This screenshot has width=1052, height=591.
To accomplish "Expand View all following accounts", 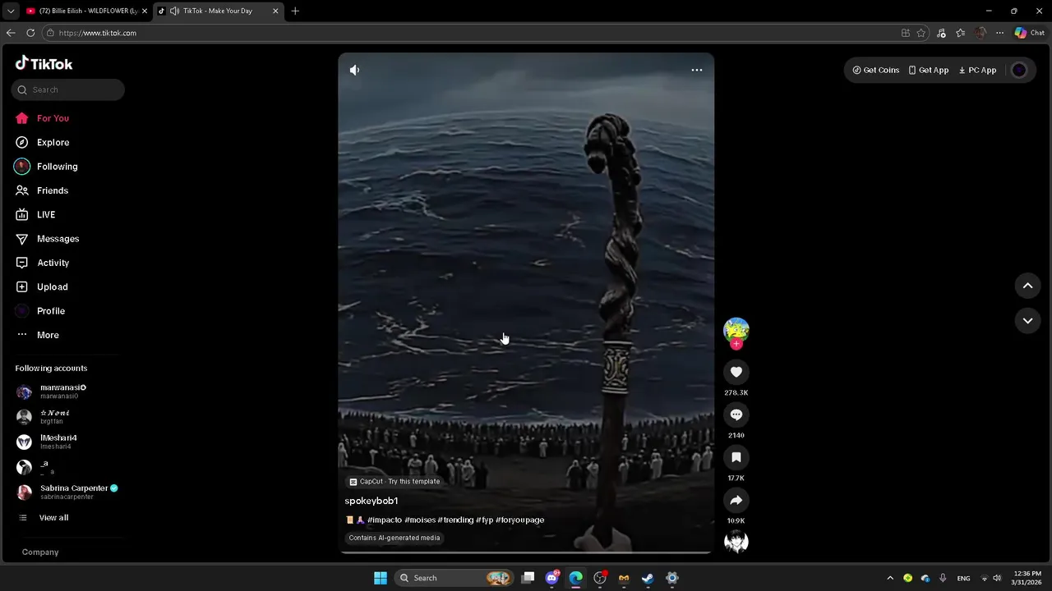I will 44,518.
